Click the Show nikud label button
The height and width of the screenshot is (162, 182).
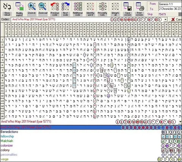point(7,14)
